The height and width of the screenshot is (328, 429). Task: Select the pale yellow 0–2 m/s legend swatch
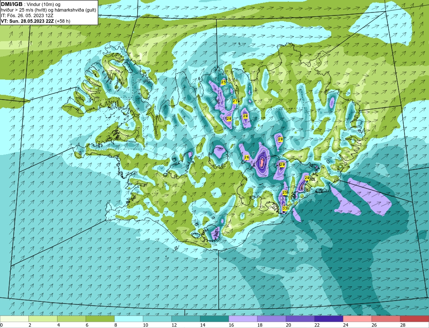pyautogui.click(x=14, y=319)
